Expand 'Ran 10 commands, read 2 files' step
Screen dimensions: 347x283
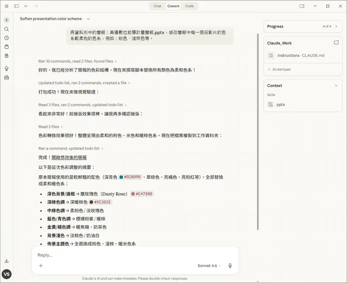click(x=77, y=61)
